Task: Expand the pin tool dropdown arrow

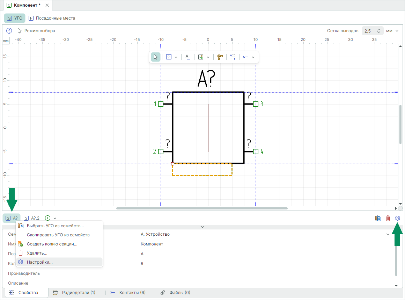Action: pyautogui.click(x=253, y=57)
